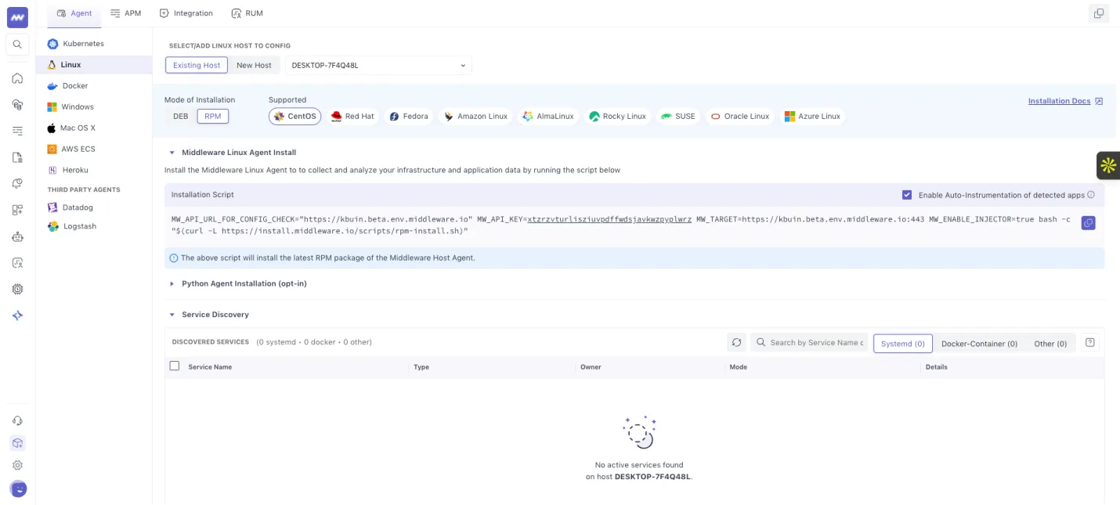Choose the Fedora distribution
This screenshot has width=1120, height=505.
point(409,117)
